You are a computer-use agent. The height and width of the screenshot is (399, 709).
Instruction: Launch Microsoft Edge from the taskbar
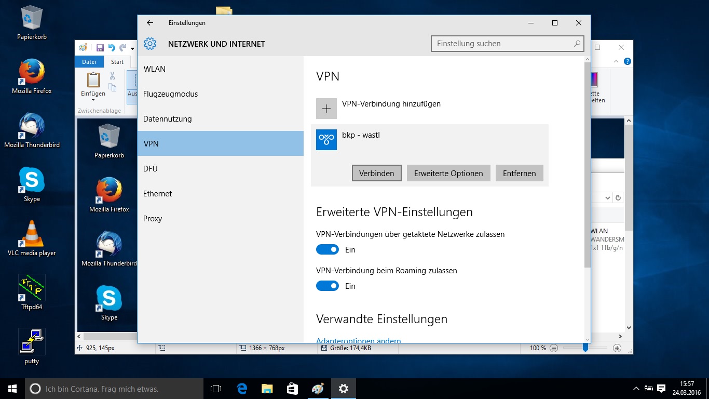(x=241, y=389)
